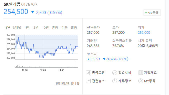The width and height of the screenshot is (169, 95).
Task: Click the MY종목 person icon
Action: pos(141,81)
